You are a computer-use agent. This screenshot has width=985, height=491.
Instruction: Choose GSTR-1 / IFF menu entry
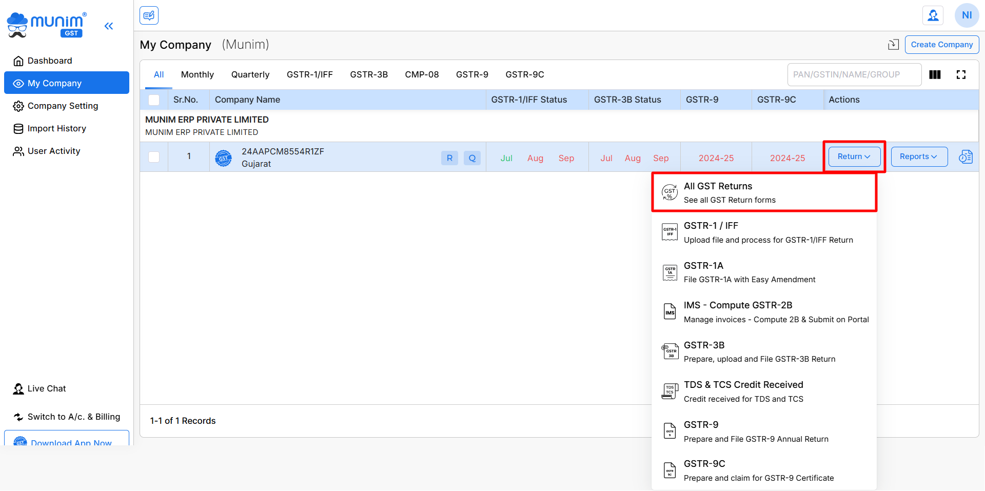pos(764,233)
